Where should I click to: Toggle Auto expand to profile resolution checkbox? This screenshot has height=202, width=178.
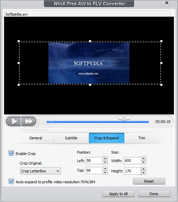click(11, 182)
